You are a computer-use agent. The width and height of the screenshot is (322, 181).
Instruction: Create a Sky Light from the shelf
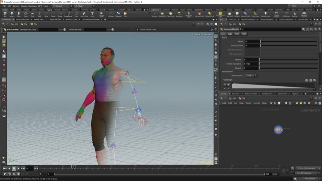point(230,14)
